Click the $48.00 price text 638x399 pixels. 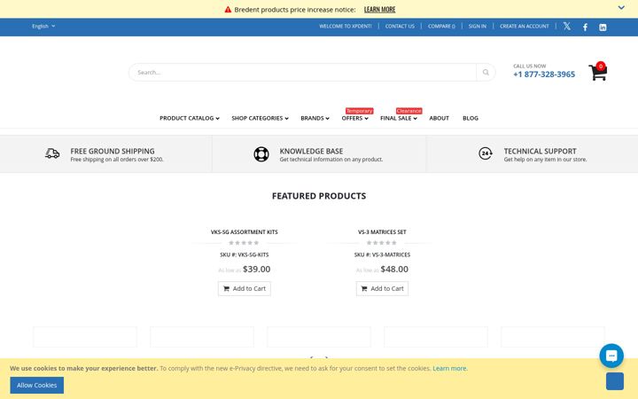(394, 270)
